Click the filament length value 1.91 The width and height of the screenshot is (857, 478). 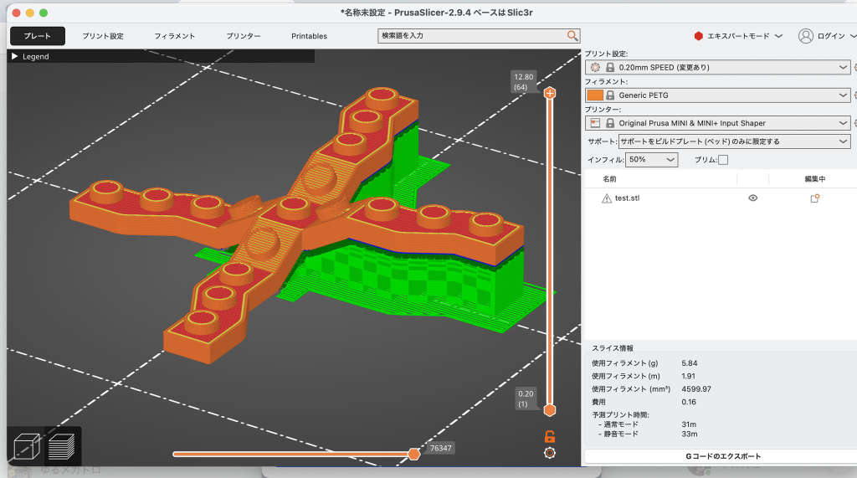tap(688, 376)
